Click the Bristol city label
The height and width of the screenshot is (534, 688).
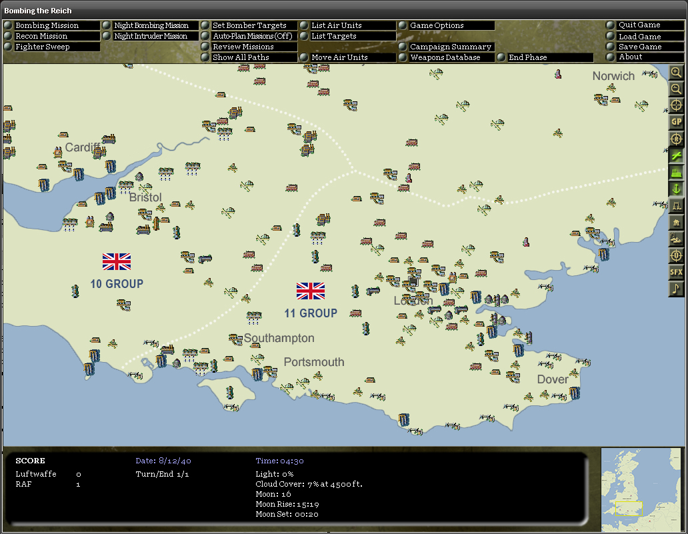tap(145, 197)
